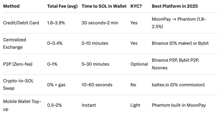Click the baltex.io (0% commission) text

178,85
